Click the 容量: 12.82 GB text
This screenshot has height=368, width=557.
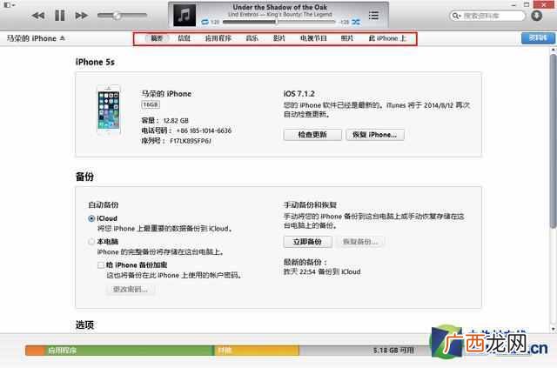(x=165, y=120)
